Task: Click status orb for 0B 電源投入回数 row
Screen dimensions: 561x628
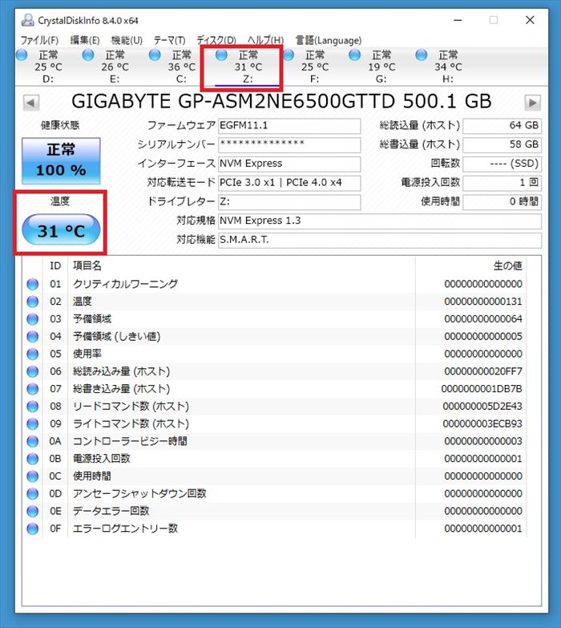Action: coord(32,459)
